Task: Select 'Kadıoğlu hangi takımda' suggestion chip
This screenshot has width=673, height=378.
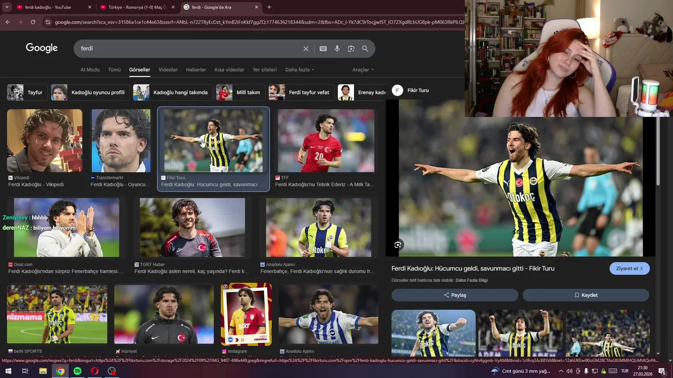Action: click(x=172, y=92)
